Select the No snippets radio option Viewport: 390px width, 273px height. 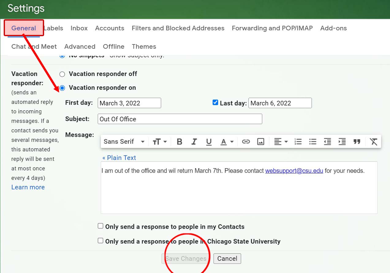click(62, 56)
